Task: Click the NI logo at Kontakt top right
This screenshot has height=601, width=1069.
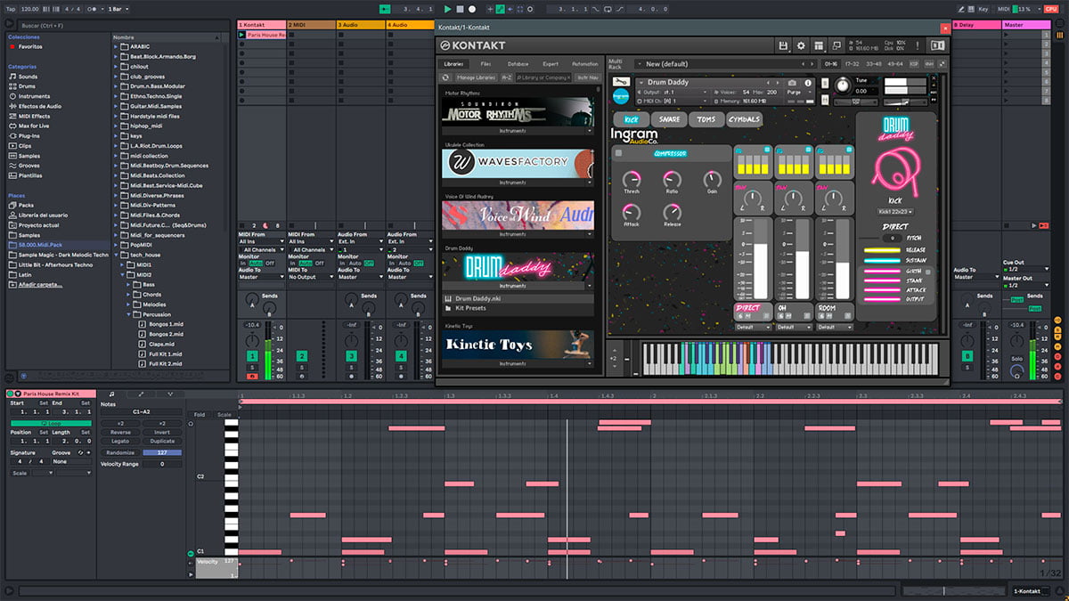Action: 937,45
